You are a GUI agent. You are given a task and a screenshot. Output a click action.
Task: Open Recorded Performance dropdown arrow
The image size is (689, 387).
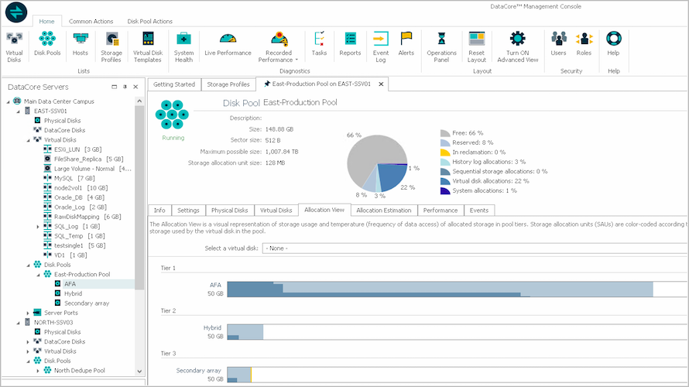[x=297, y=60]
